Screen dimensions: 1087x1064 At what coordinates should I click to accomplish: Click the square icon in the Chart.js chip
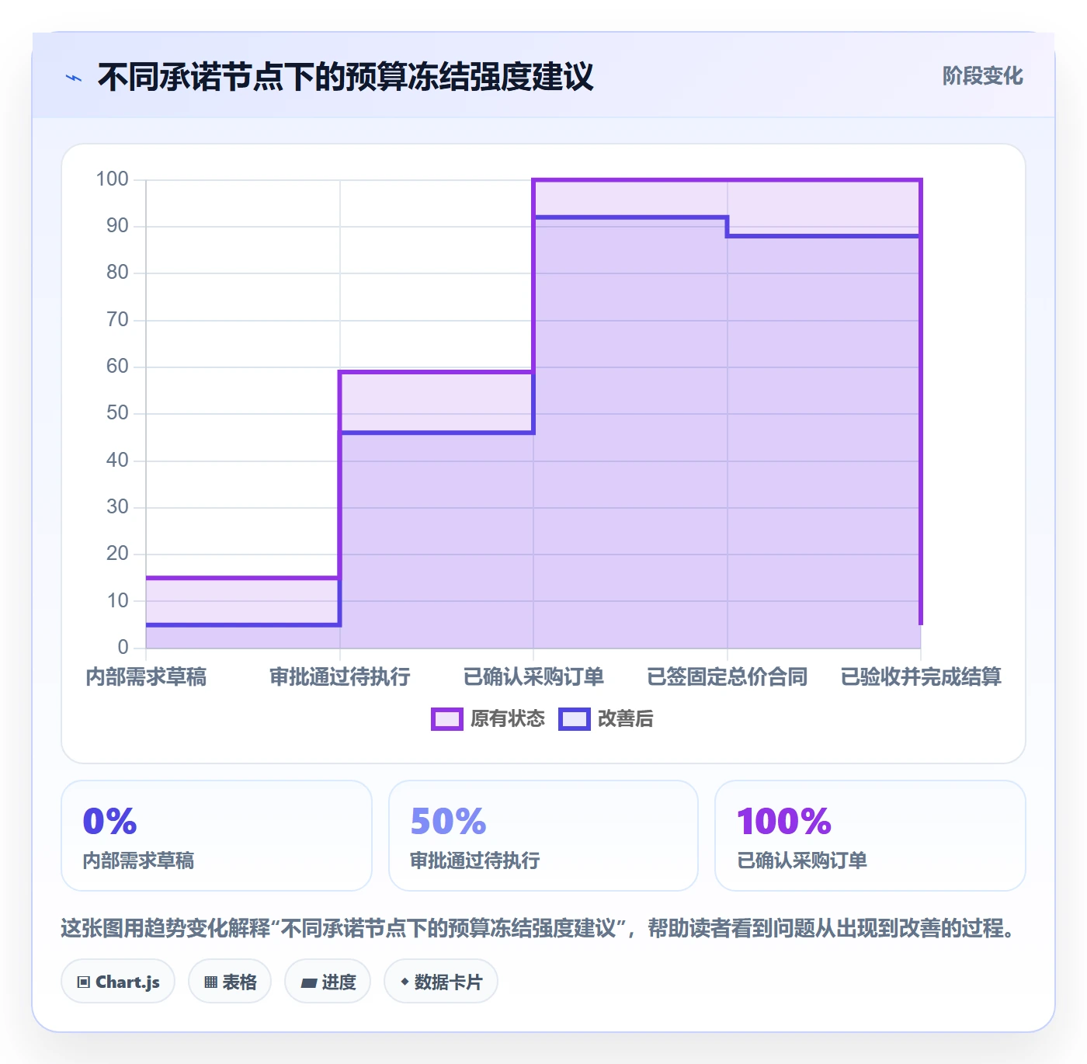pos(84,982)
